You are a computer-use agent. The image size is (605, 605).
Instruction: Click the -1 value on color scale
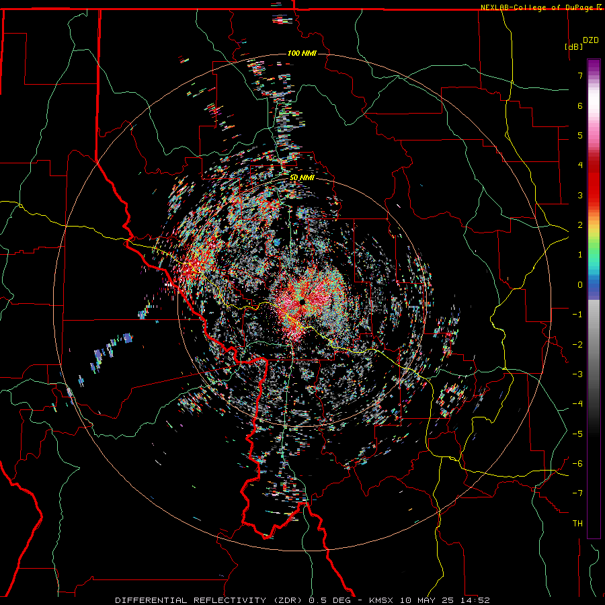(x=577, y=315)
